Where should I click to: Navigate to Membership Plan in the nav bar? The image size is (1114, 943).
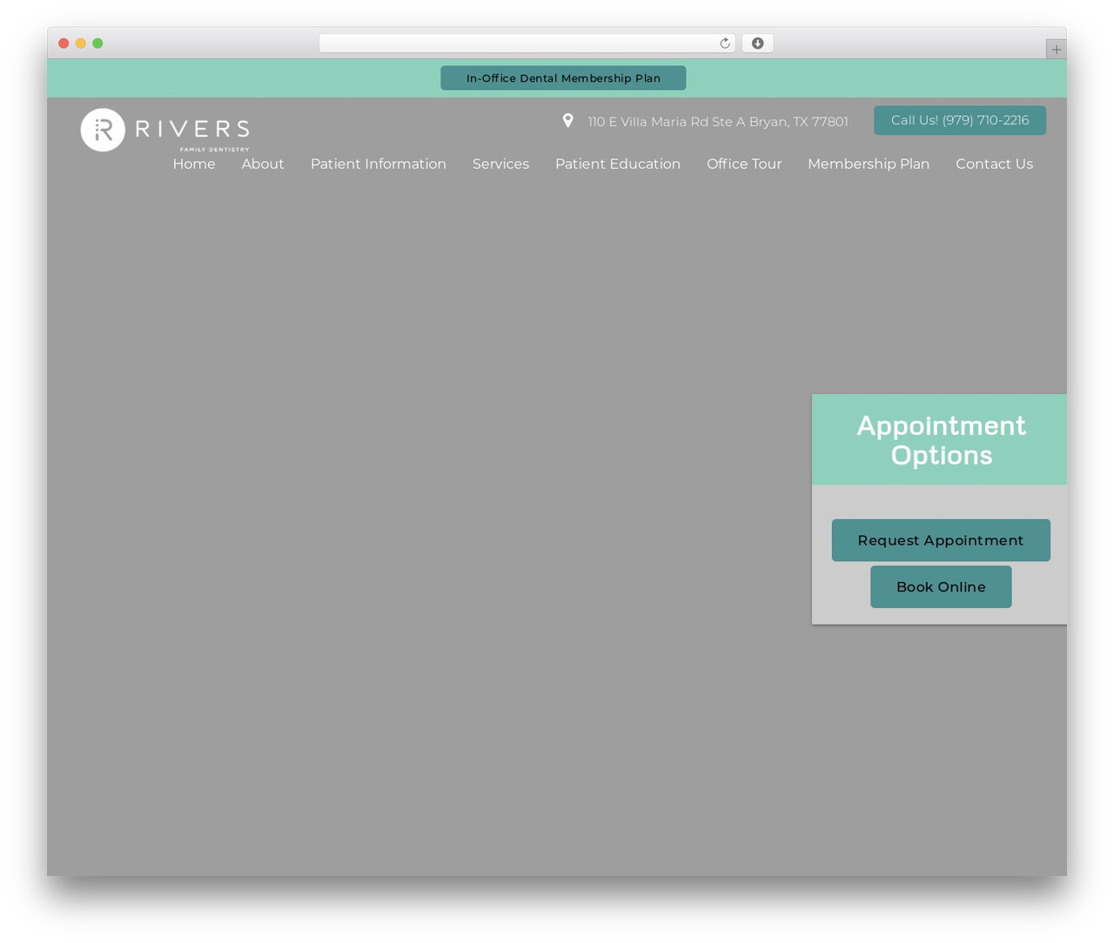869,164
